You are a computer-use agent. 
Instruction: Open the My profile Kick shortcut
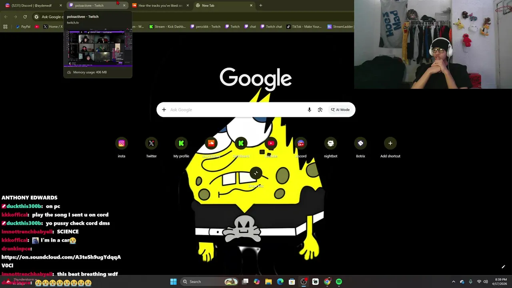pyautogui.click(x=181, y=143)
